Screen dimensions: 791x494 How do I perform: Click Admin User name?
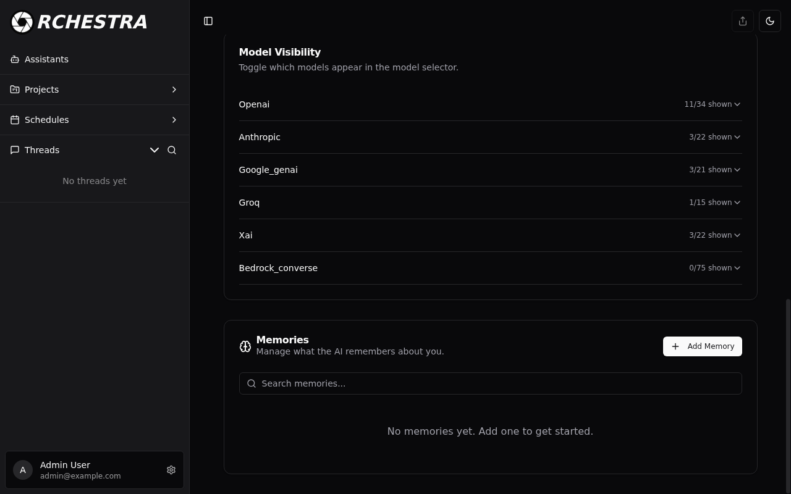[65, 465]
